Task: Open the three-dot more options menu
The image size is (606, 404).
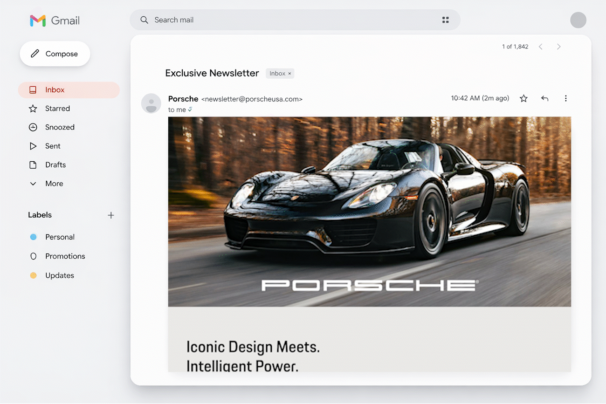Action: click(x=565, y=98)
